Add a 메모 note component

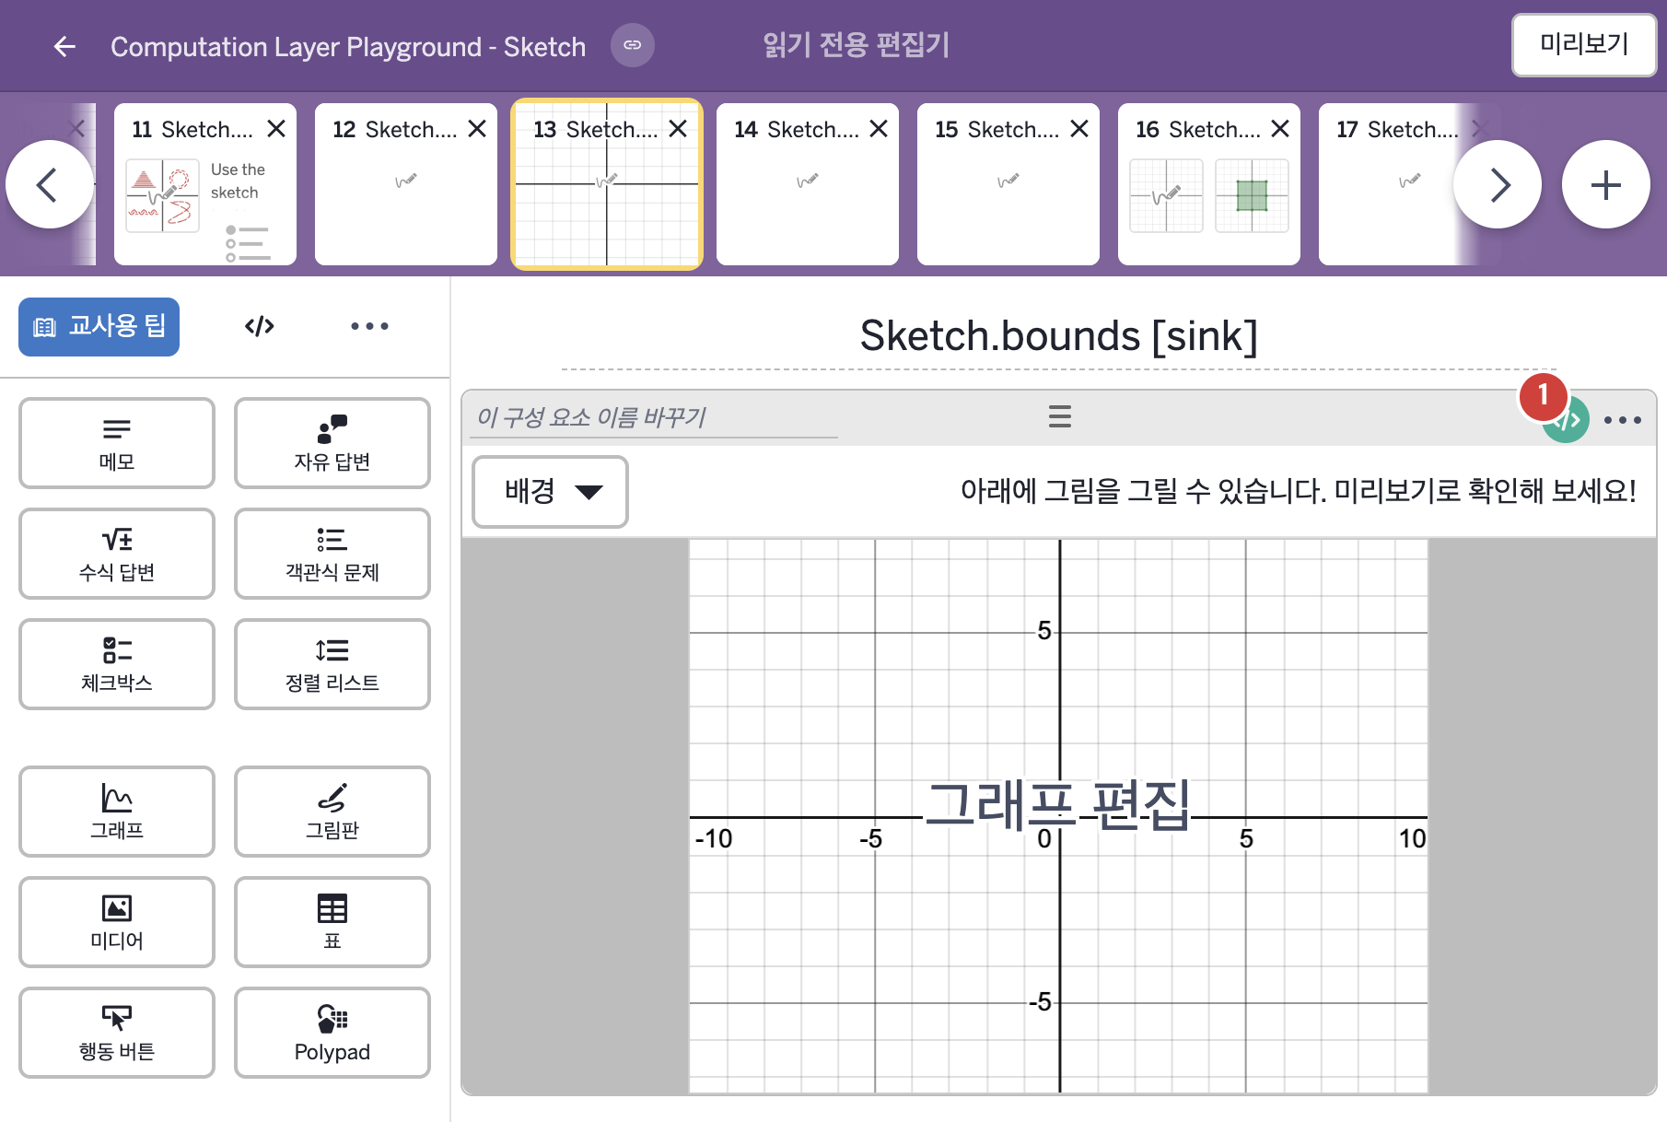click(x=117, y=443)
